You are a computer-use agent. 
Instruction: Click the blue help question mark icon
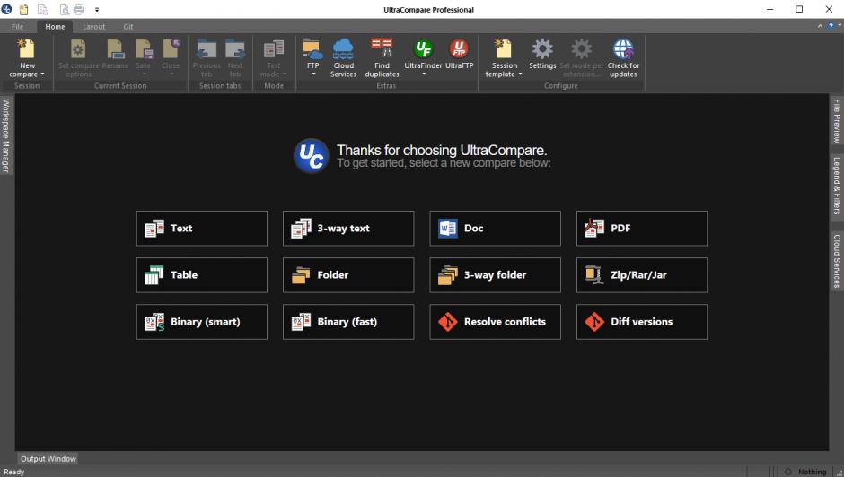(x=831, y=26)
